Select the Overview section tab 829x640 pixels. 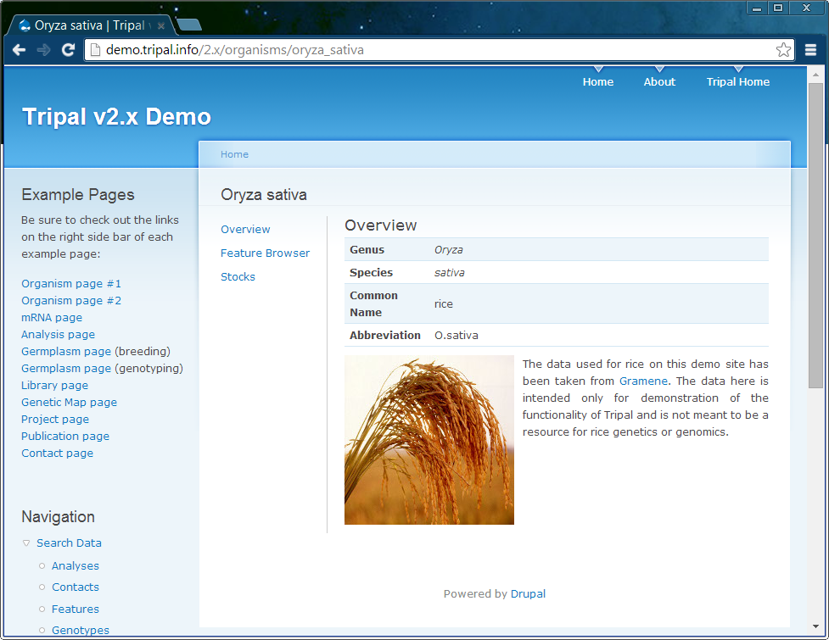point(245,229)
